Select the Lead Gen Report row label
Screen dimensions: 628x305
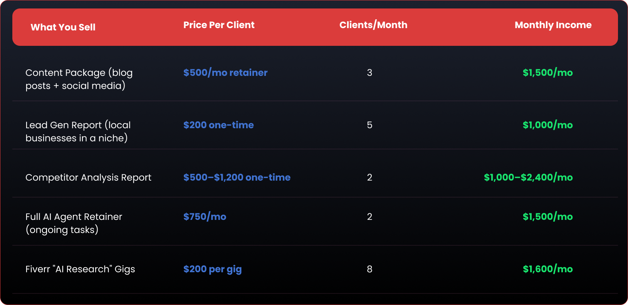(78, 131)
